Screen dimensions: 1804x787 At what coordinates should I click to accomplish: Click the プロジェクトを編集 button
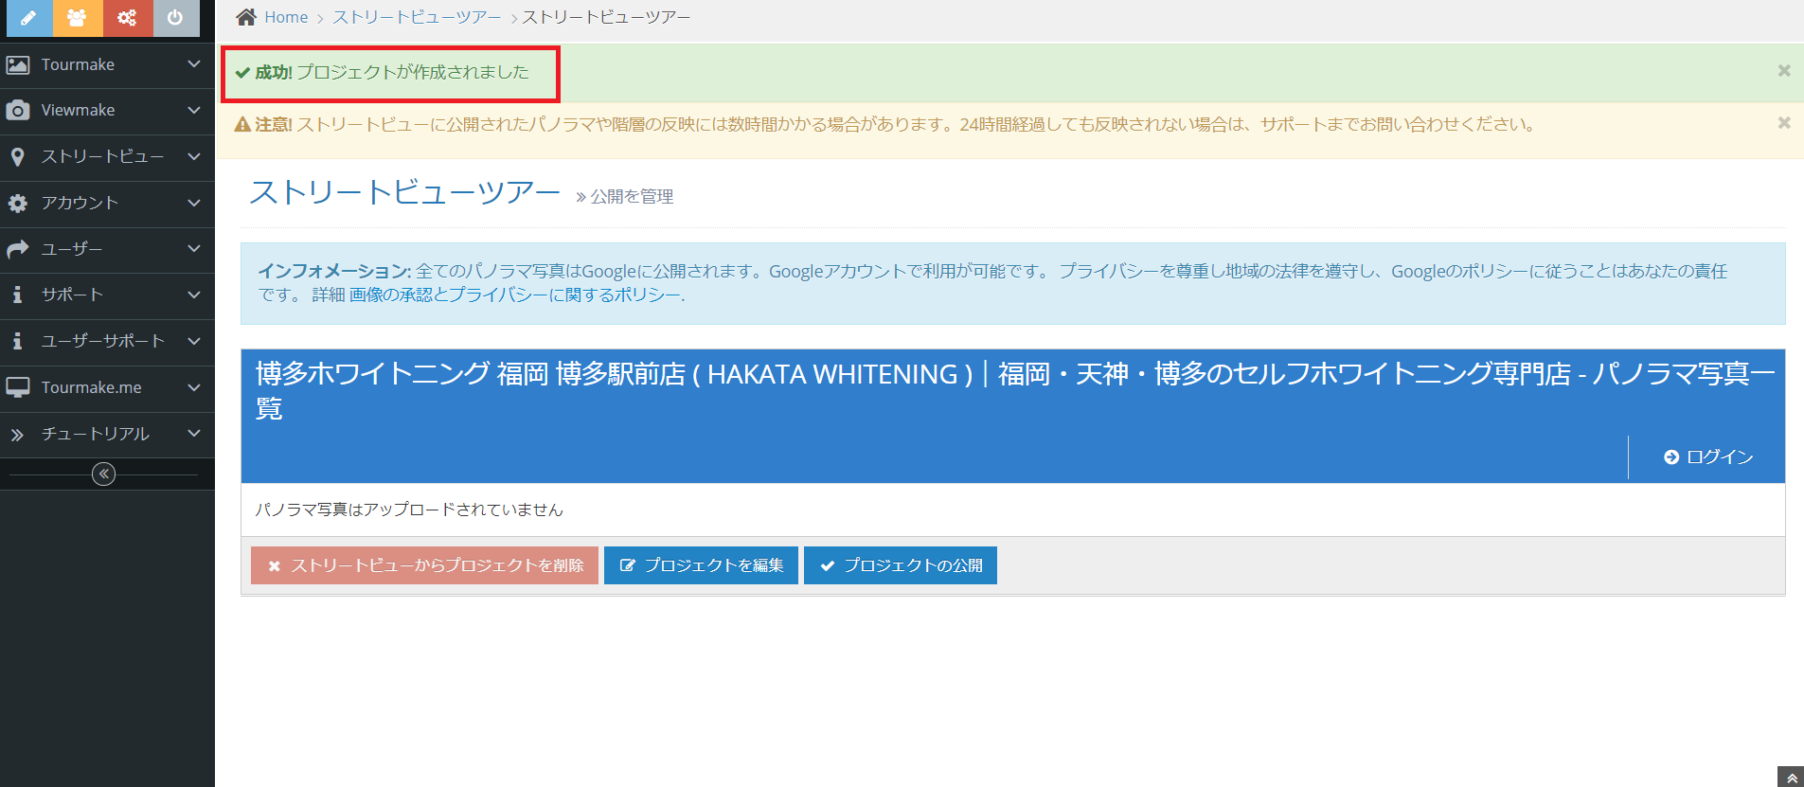(701, 565)
